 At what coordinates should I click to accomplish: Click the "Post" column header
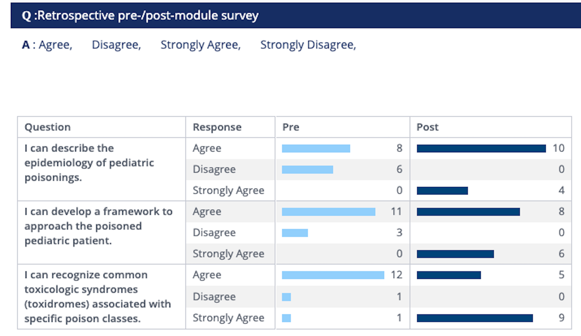point(427,127)
